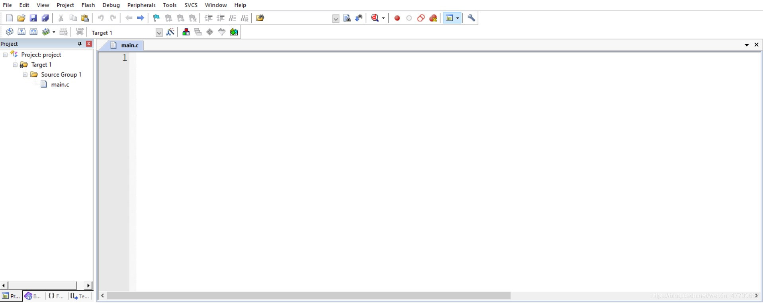This screenshot has width=763, height=303.
Task: Collapse the Target 1 tree node
Action: pyautogui.click(x=15, y=65)
